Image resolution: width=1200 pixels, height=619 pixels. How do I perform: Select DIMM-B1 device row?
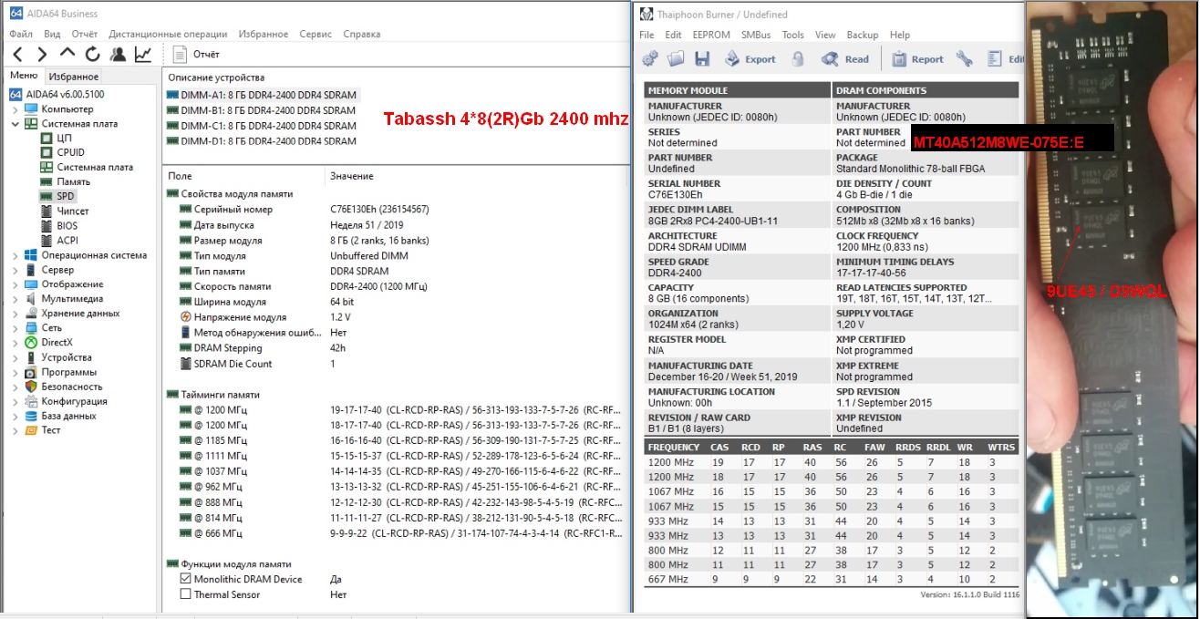pyautogui.click(x=262, y=110)
